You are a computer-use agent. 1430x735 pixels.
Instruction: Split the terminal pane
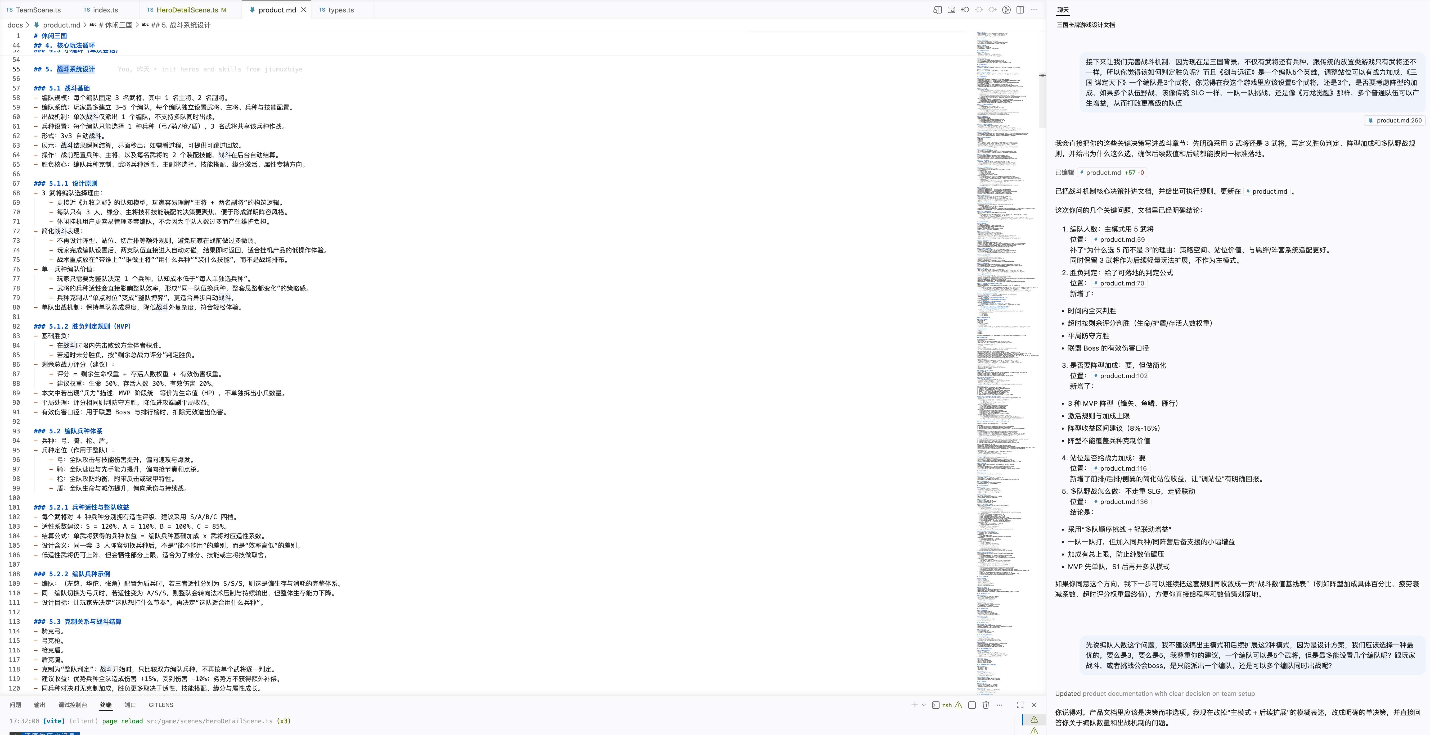click(x=972, y=705)
